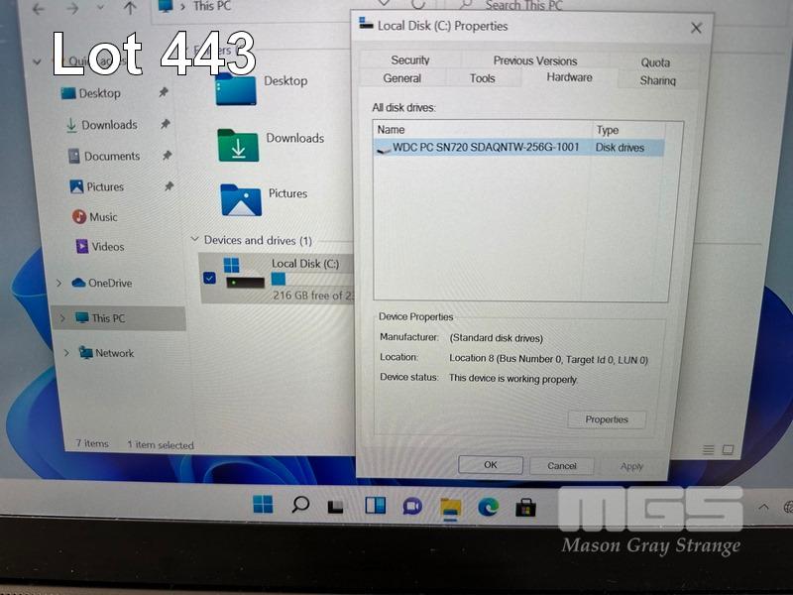Switch to the General tab
The image size is (793, 595).
(401, 78)
